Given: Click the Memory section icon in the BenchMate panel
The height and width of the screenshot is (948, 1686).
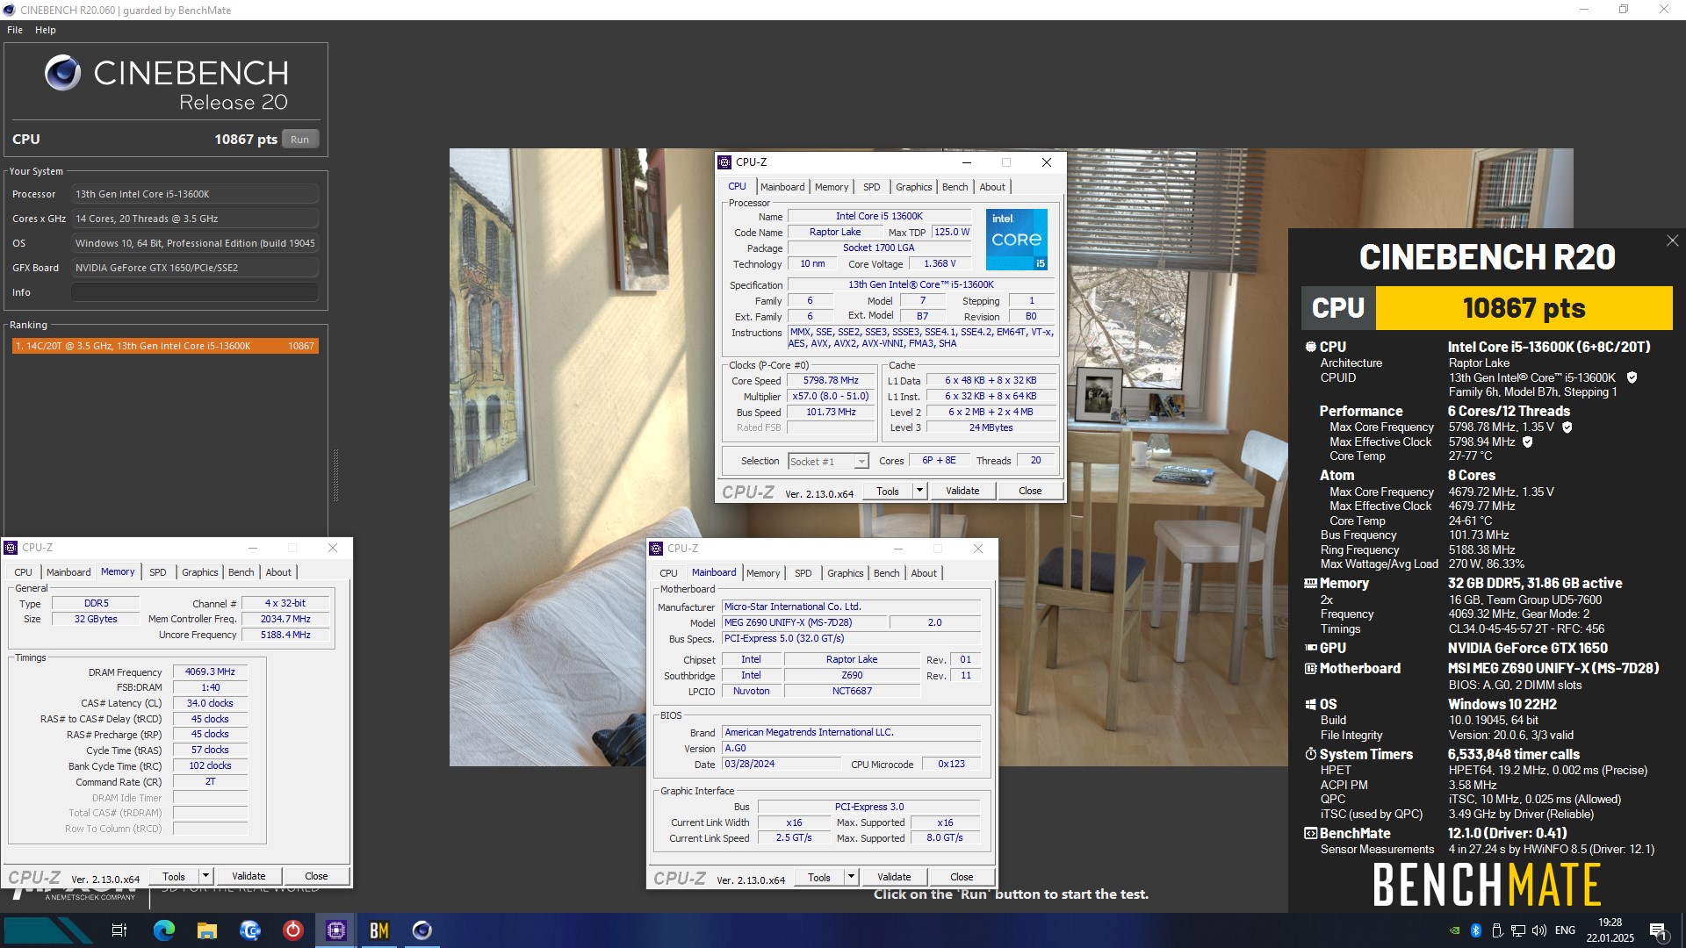Looking at the screenshot, I should click(x=1311, y=583).
